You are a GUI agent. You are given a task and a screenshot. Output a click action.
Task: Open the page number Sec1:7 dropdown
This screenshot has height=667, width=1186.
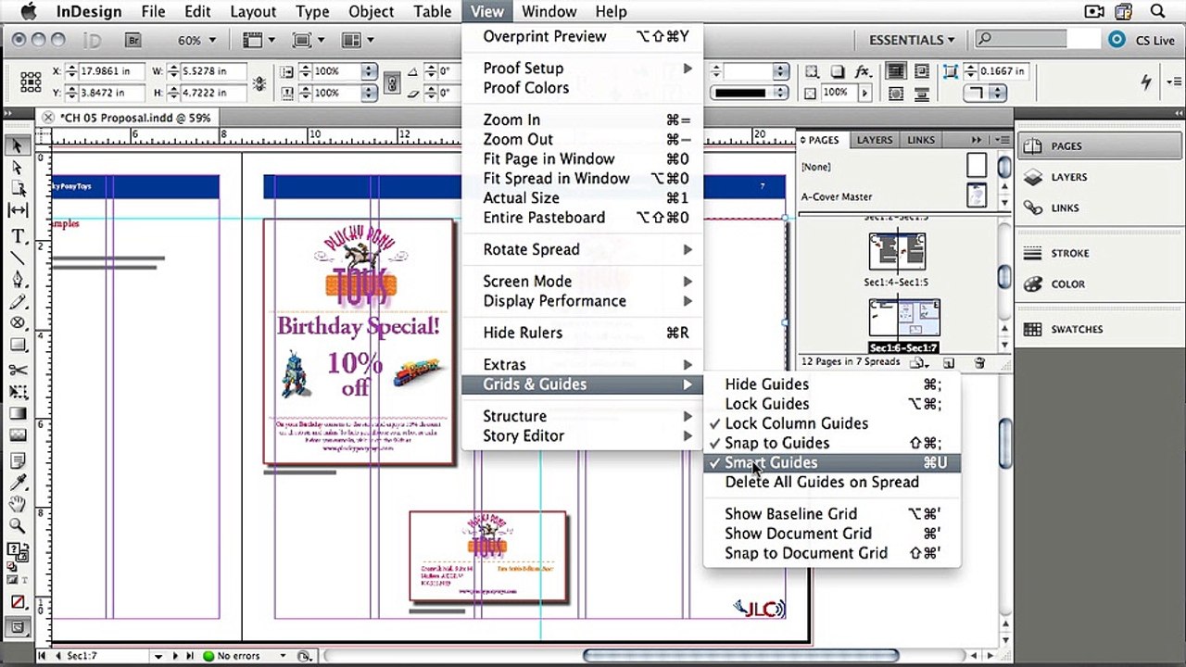click(158, 656)
